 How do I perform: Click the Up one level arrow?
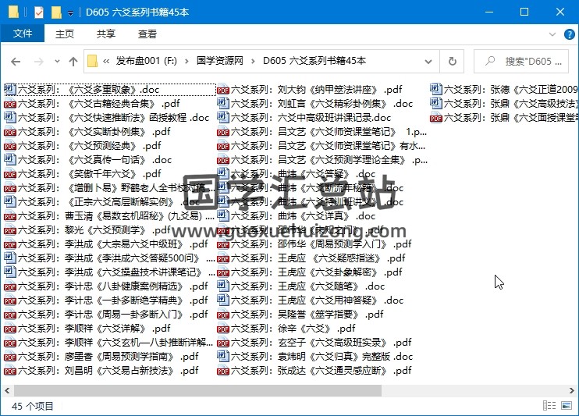click(73, 62)
